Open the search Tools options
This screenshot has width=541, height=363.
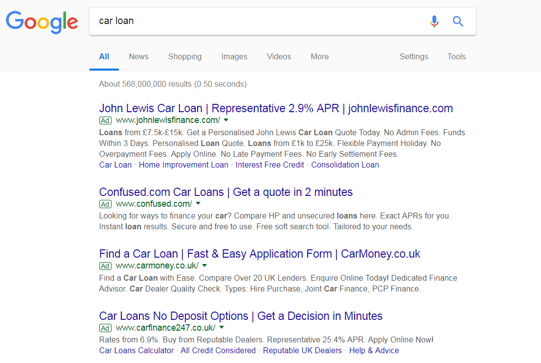456,57
